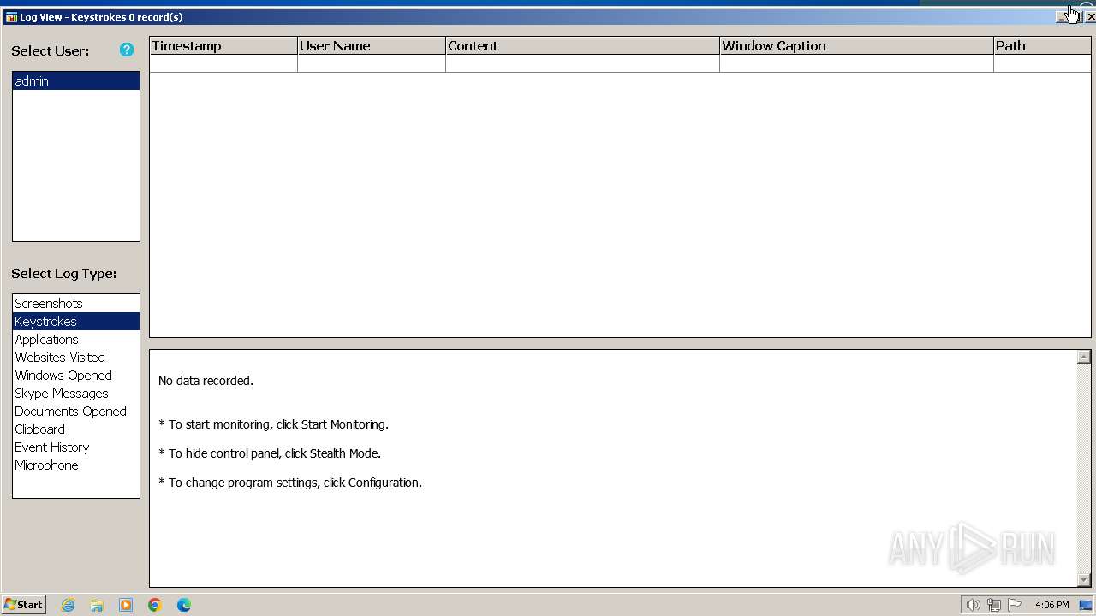Sort by the Content column header
Image resolution: width=1096 pixels, height=616 pixels.
pos(582,46)
